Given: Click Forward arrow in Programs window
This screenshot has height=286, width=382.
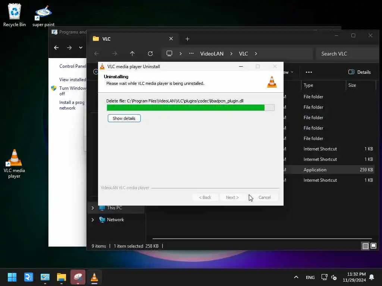Looking at the screenshot, I should 69,48.
